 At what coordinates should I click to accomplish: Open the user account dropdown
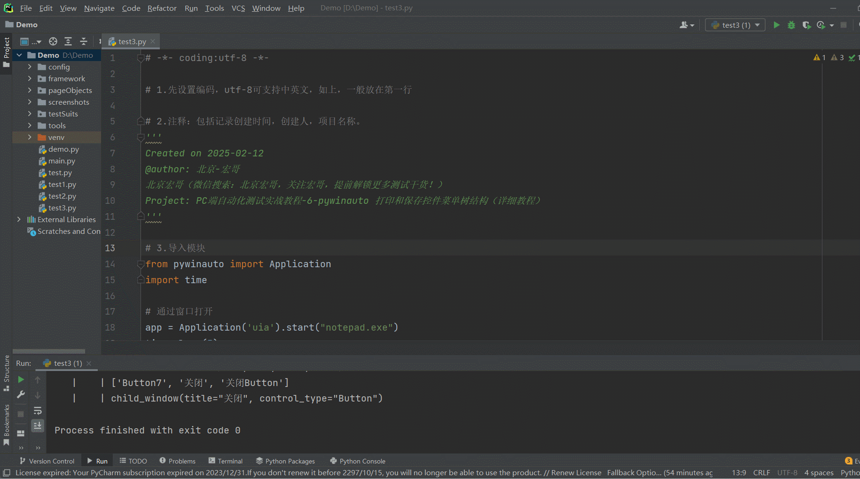click(687, 25)
